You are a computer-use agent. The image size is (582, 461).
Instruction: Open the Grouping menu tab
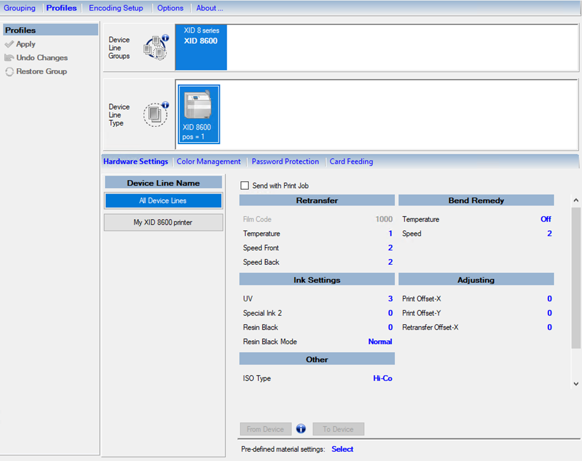click(x=20, y=8)
